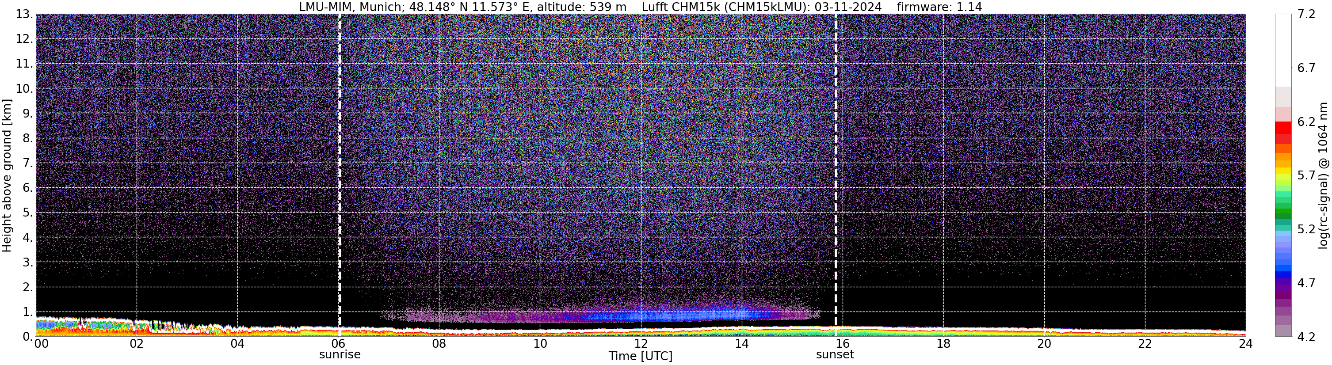Image resolution: width=1332 pixels, height=365 pixels.
Task: Click the '22' time axis tick label
Action: tap(1145, 344)
